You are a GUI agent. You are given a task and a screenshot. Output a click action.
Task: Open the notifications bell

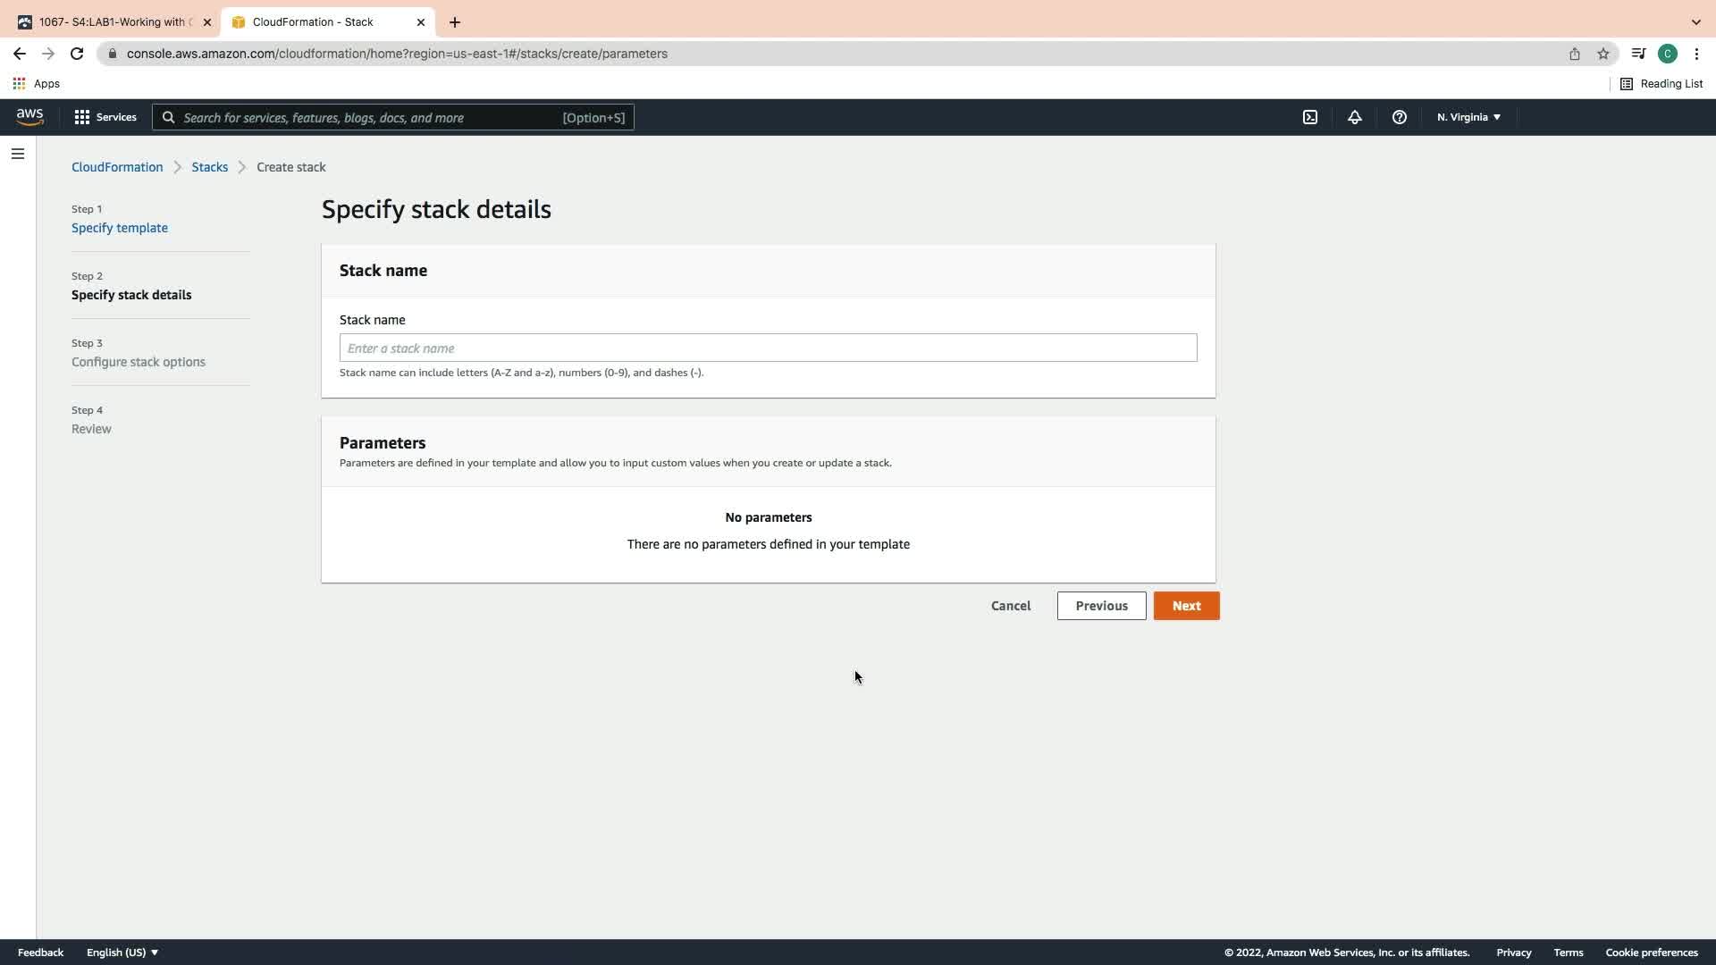[1355, 117]
